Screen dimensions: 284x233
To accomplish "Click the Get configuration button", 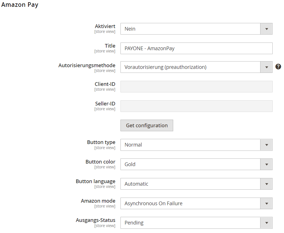I will click(x=147, y=125).
